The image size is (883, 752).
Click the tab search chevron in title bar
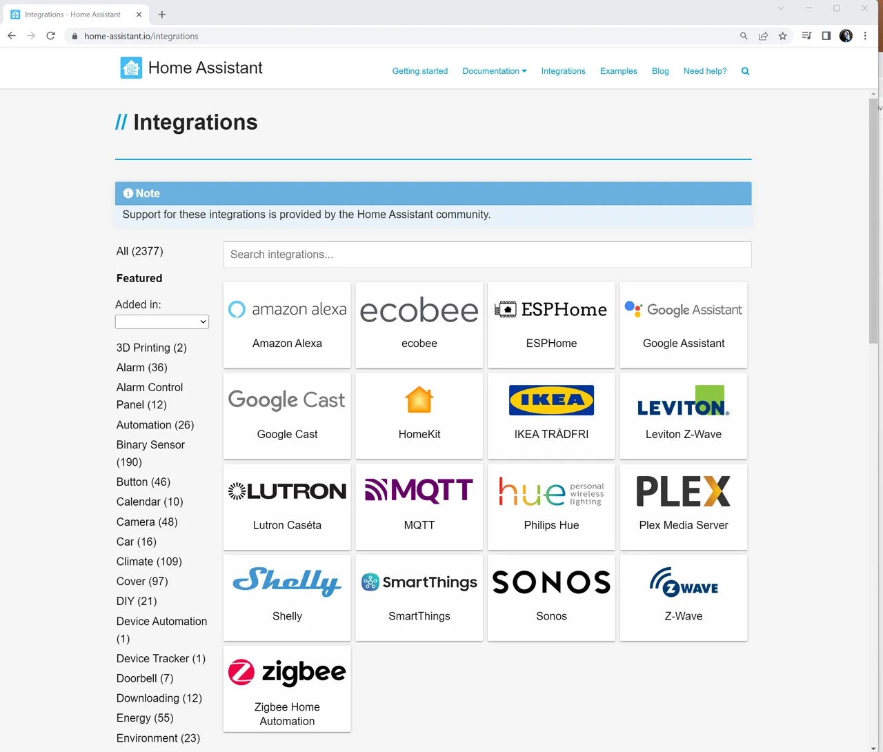(x=781, y=8)
